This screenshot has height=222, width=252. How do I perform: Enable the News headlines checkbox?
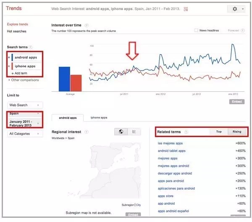coord(197,30)
